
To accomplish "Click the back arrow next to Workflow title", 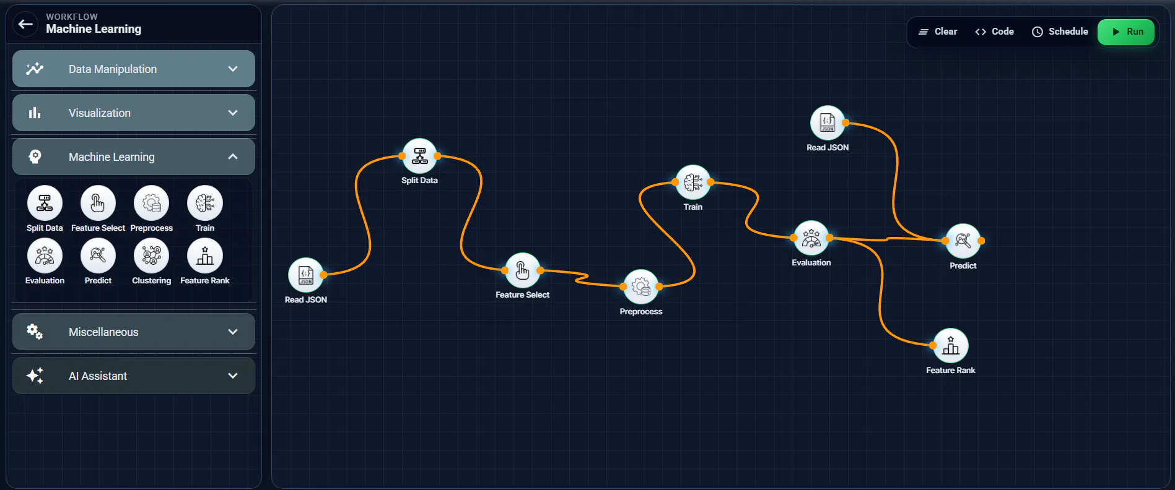I will pyautogui.click(x=25, y=24).
